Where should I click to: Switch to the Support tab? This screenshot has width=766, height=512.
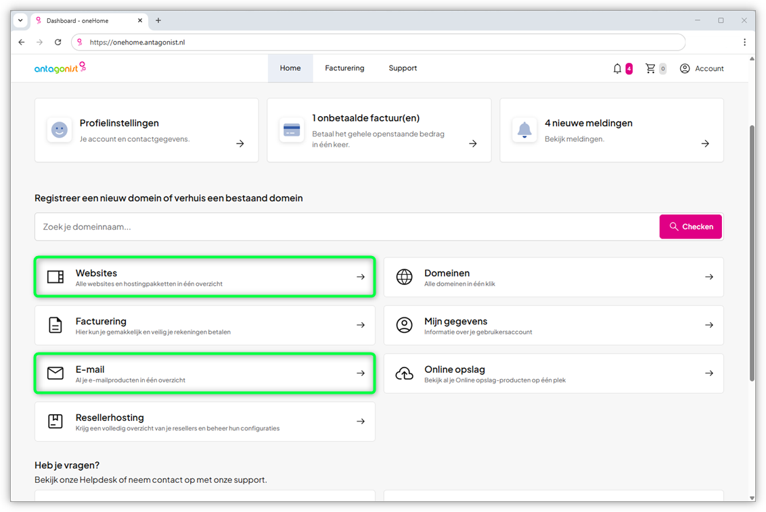[403, 68]
